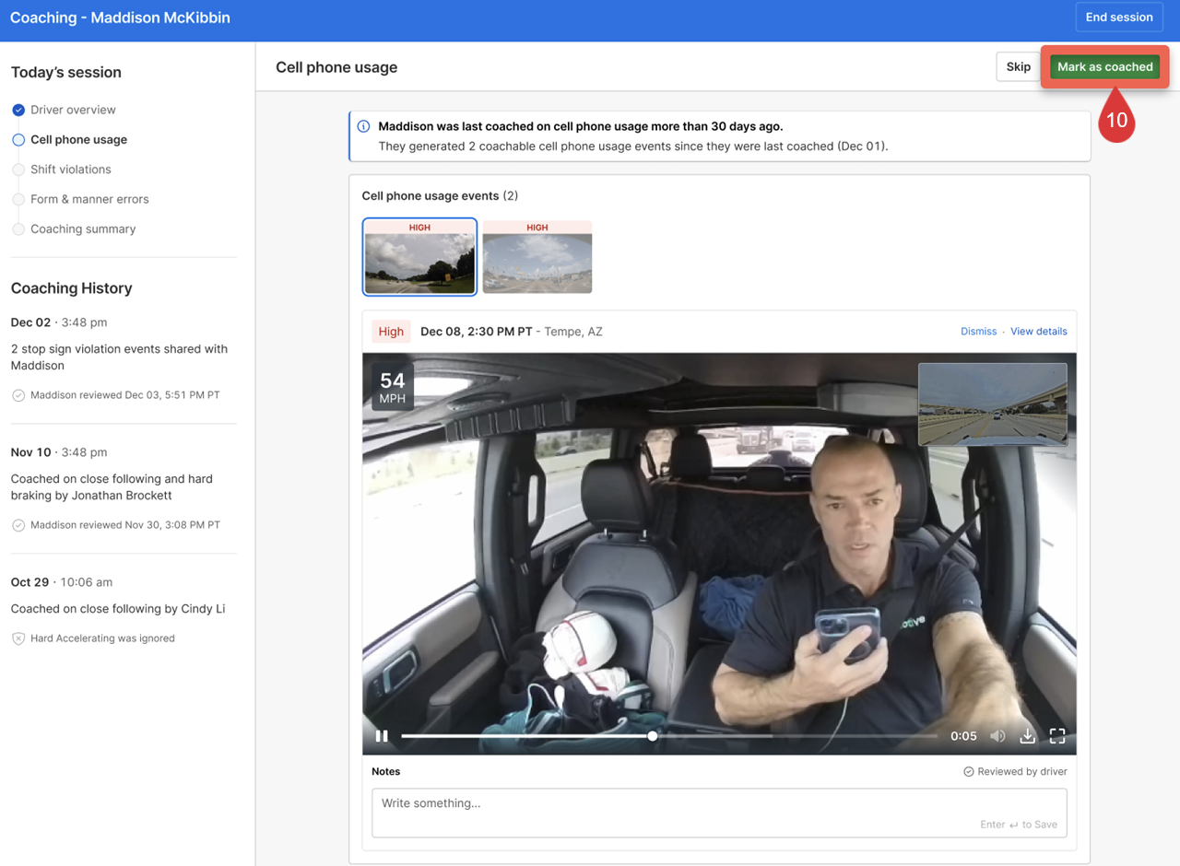Mute the video volume speaker icon
This screenshot has height=866, width=1180.
tap(997, 736)
